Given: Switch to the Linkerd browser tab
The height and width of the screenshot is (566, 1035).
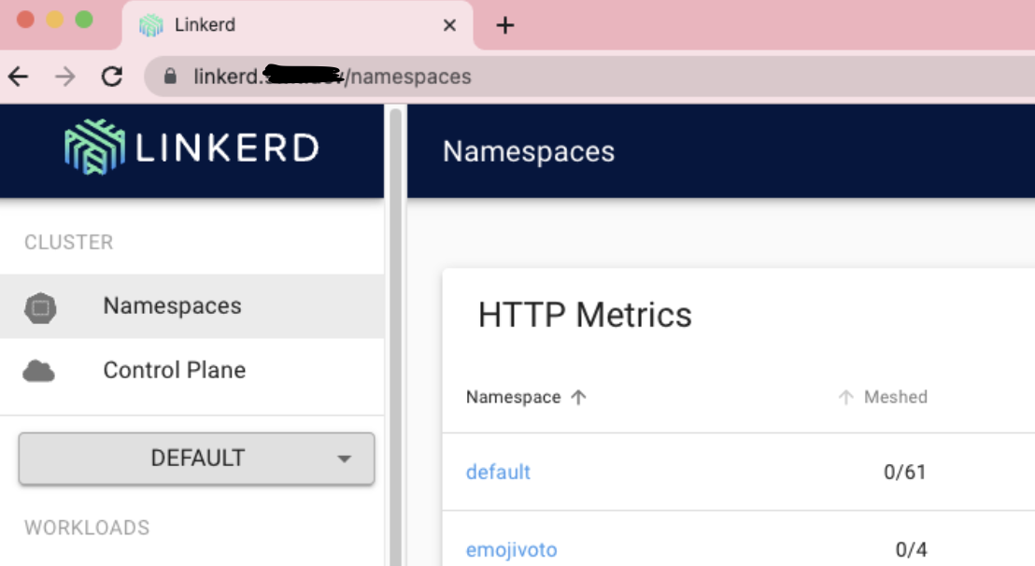Looking at the screenshot, I should coord(297,26).
